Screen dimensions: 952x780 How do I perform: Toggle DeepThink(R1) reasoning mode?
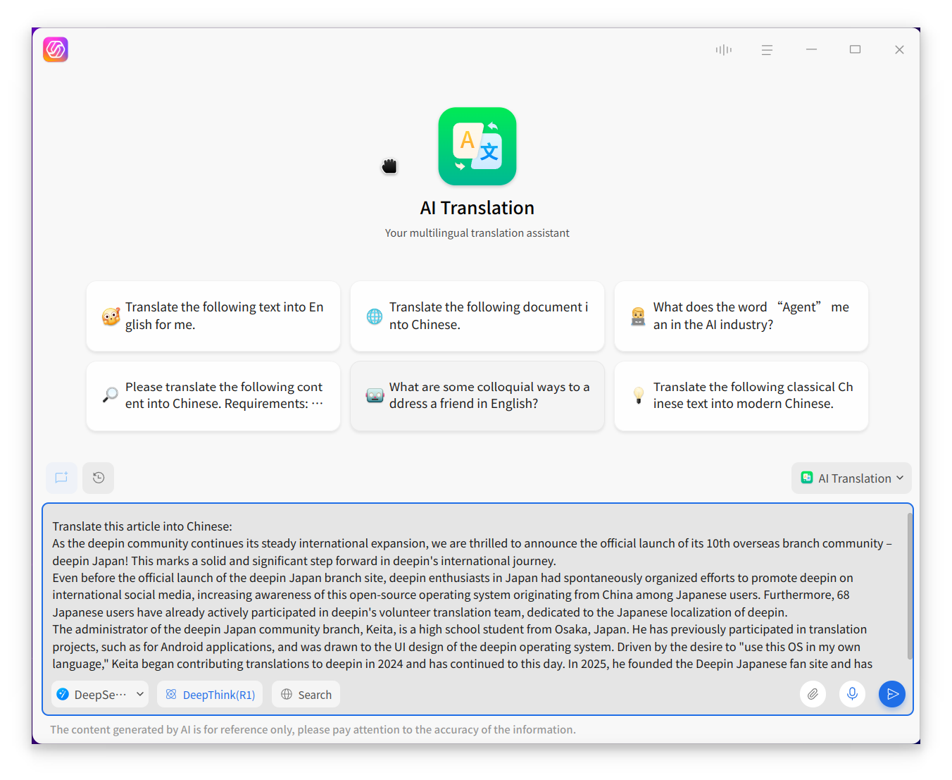(210, 694)
